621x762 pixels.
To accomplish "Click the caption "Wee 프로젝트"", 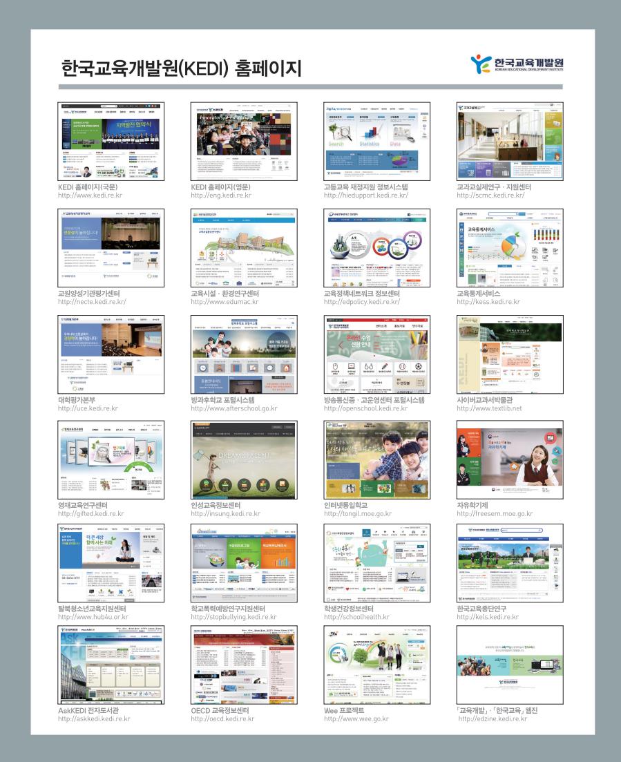I will pyautogui.click(x=344, y=710).
